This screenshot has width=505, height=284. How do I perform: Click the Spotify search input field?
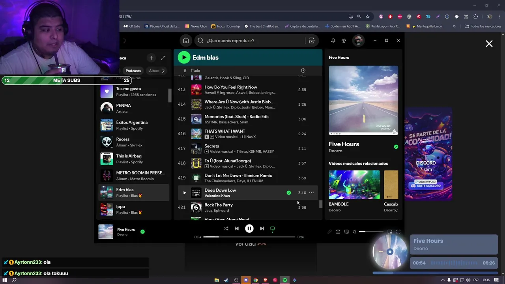click(x=254, y=41)
